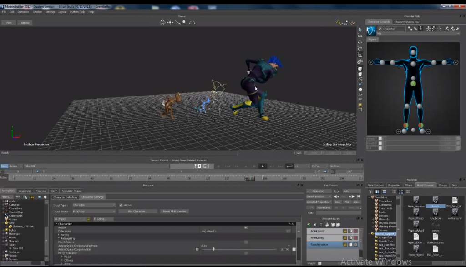The width and height of the screenshot is (466, 267).
Task: Toggle the Match Source checkbox
Action: [246, 242]
